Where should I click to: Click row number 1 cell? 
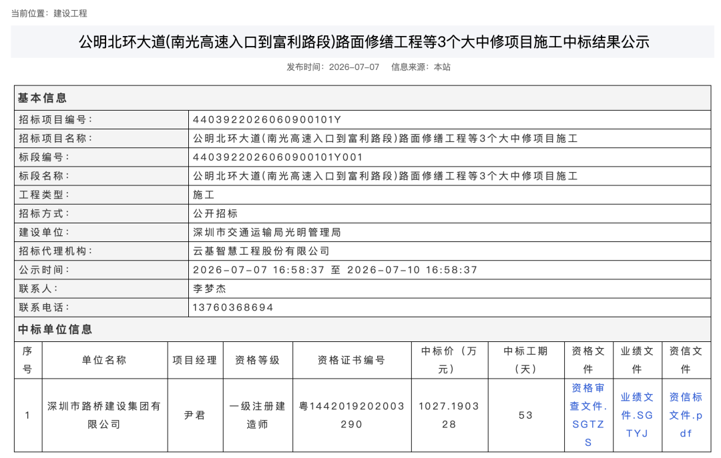pos(28,415)
